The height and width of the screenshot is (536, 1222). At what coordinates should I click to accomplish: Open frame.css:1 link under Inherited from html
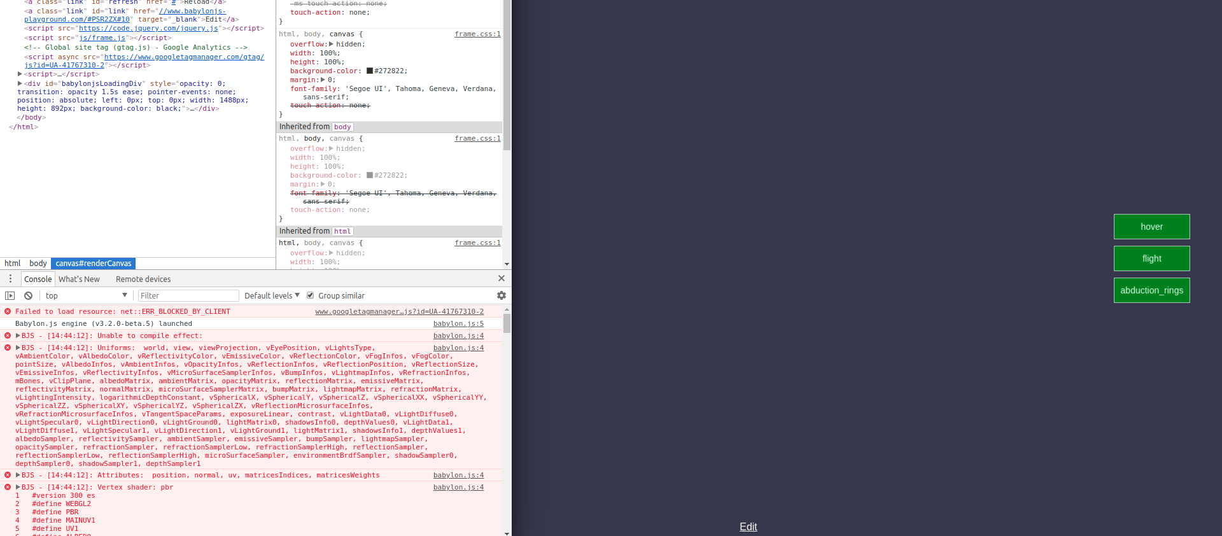tap(477, 243)
